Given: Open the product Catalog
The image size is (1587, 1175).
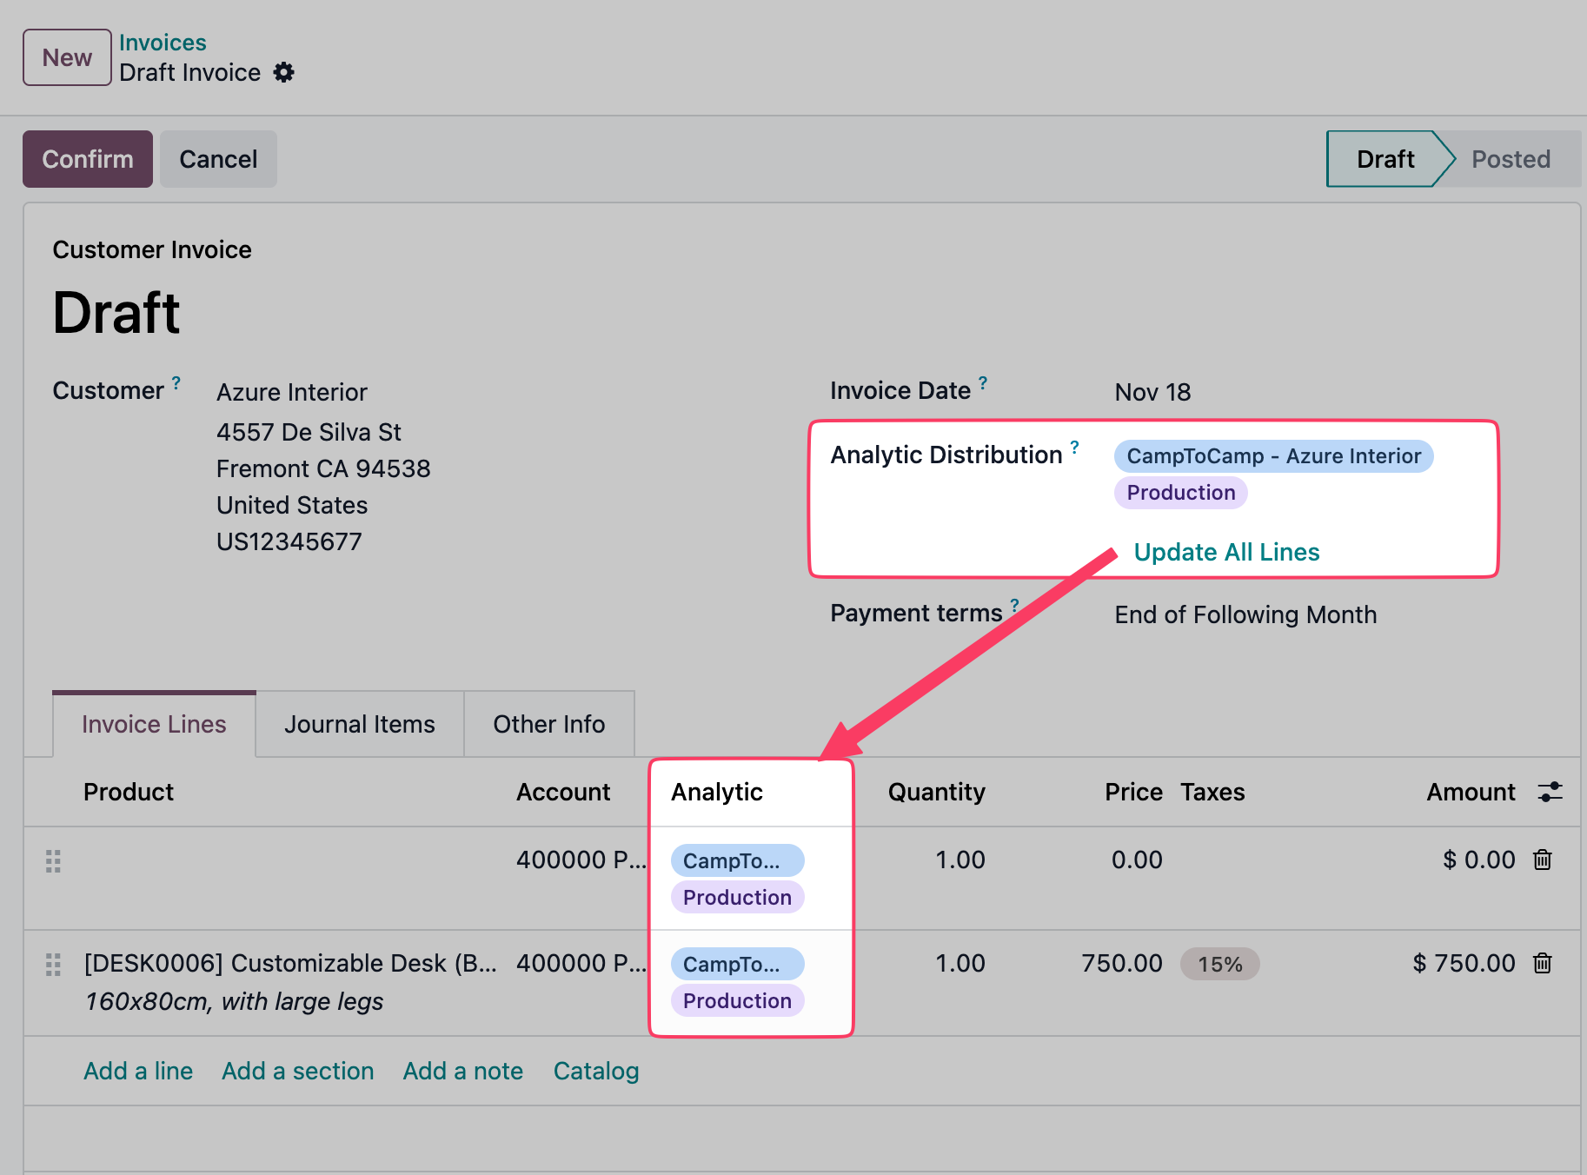Looking at the screenshot, I should pyautogui.click(x=595, y=1070).
